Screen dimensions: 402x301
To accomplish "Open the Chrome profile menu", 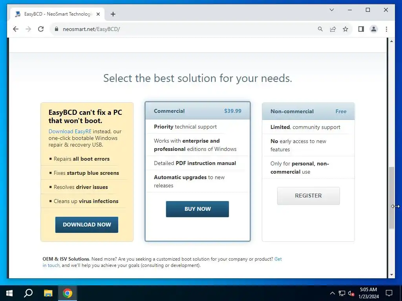I will tap(374, 29).
